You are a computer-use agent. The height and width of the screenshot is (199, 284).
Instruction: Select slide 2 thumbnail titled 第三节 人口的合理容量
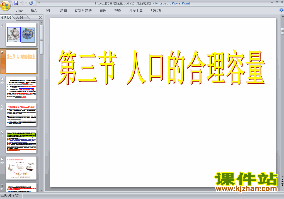(21, 61)
